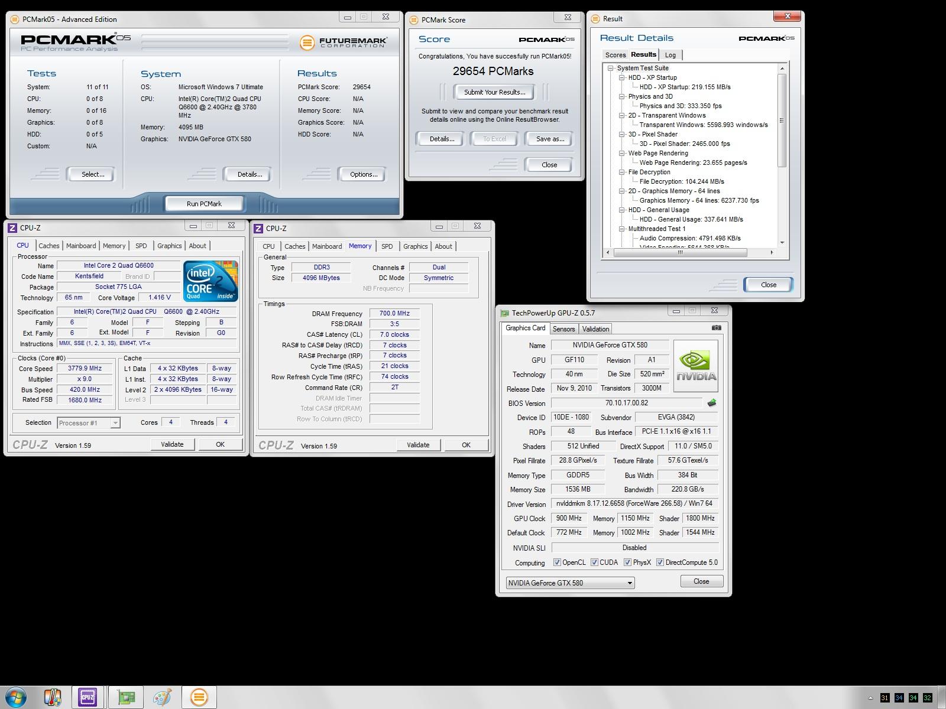Click the PCMark05 logo in the main window

click(x=76, y=43)
